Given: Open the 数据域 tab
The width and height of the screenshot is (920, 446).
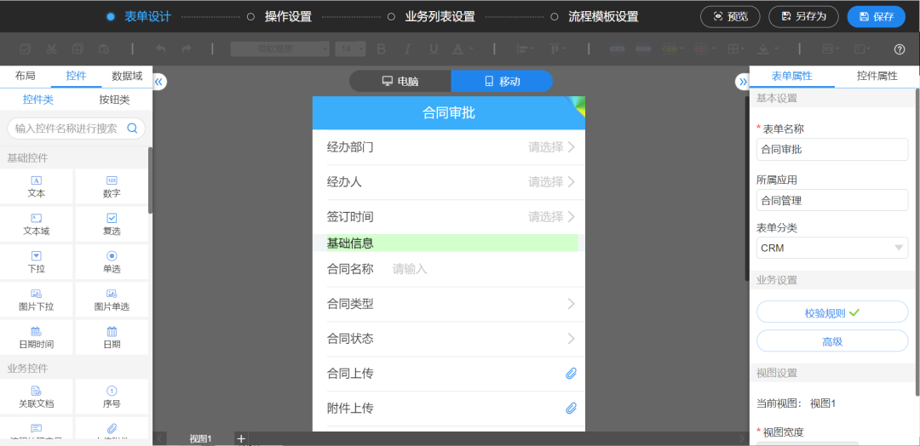Looking at the screenshot, I should pos(126,76).
